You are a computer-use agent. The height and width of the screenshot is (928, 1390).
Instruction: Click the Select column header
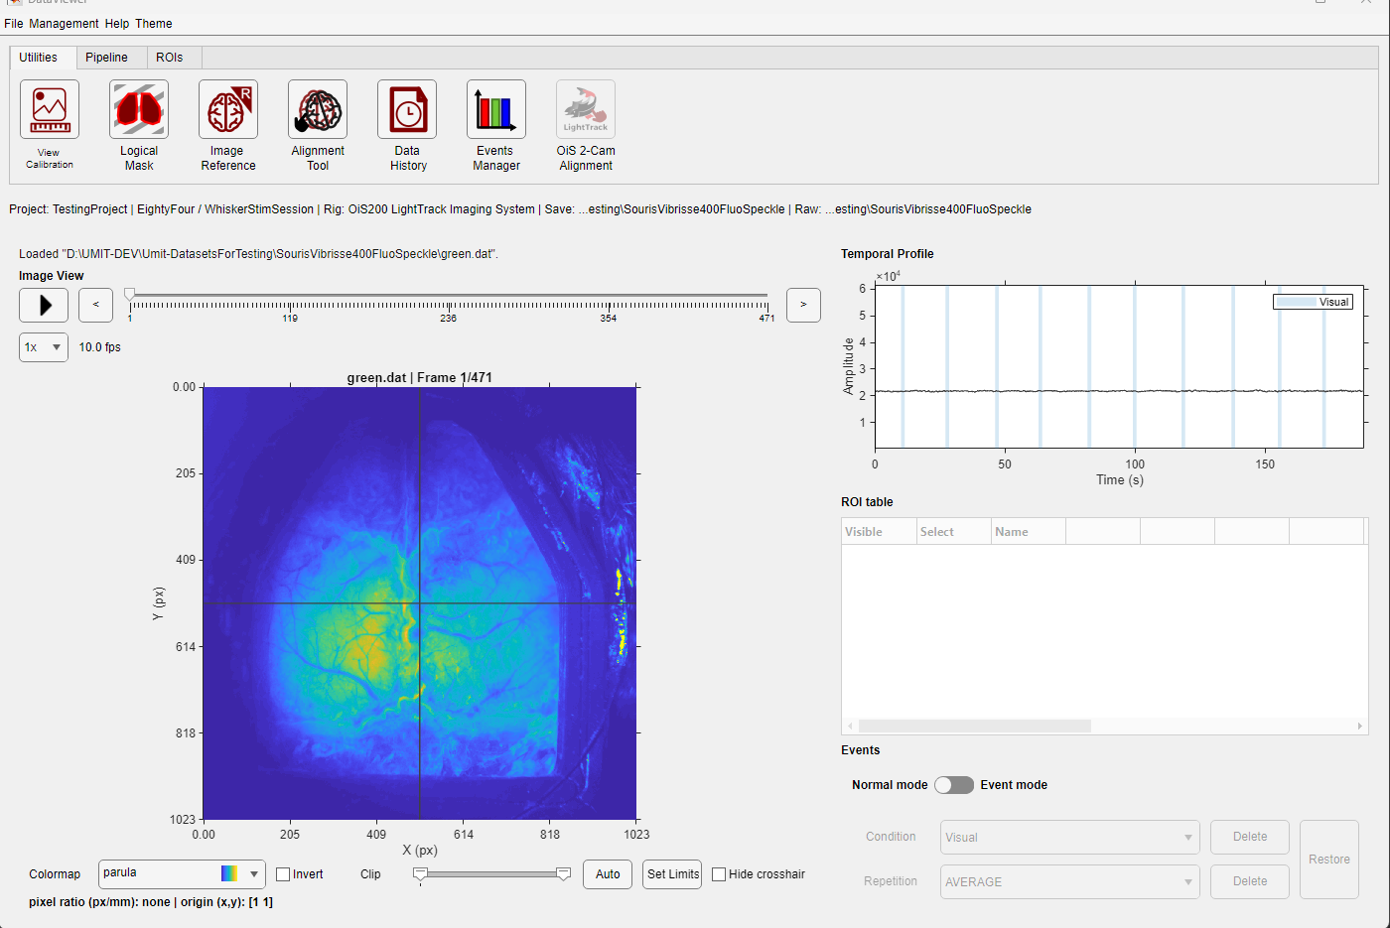(953, 532)
